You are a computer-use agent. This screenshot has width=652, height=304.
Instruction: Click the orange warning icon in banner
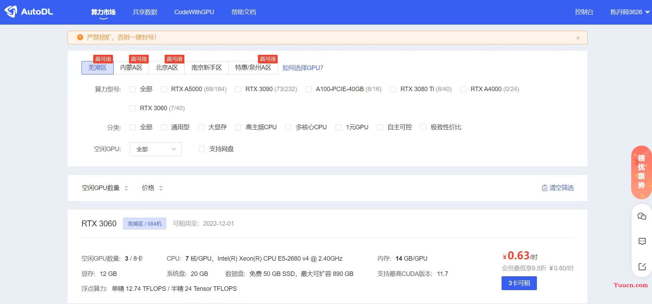pyautogui.click(x=80, y=37)
